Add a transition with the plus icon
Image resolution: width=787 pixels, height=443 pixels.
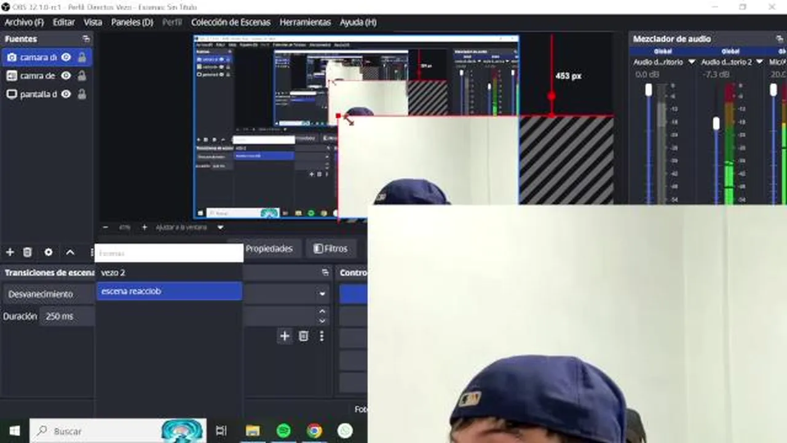point(284,336)
